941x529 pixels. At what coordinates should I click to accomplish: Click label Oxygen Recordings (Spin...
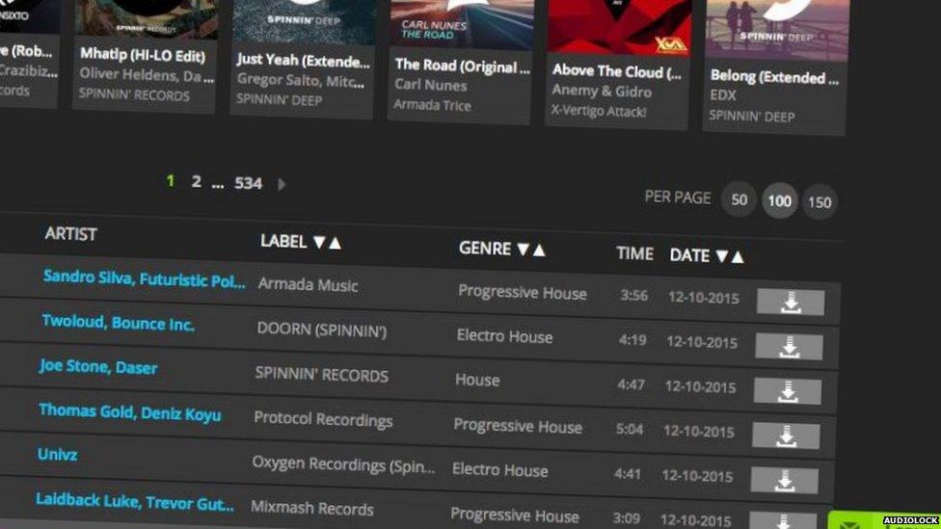pos(343,464)
